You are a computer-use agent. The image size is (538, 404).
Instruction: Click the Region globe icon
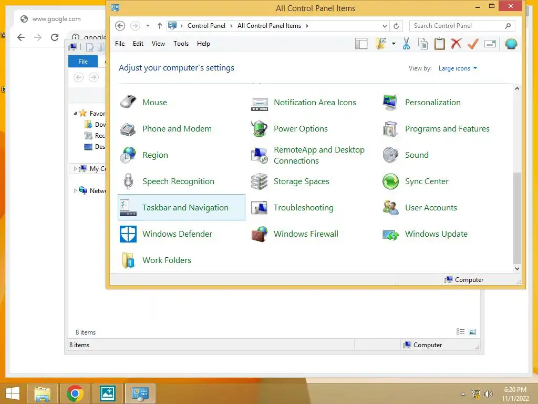pyautogui.click(x=128, y=155)
